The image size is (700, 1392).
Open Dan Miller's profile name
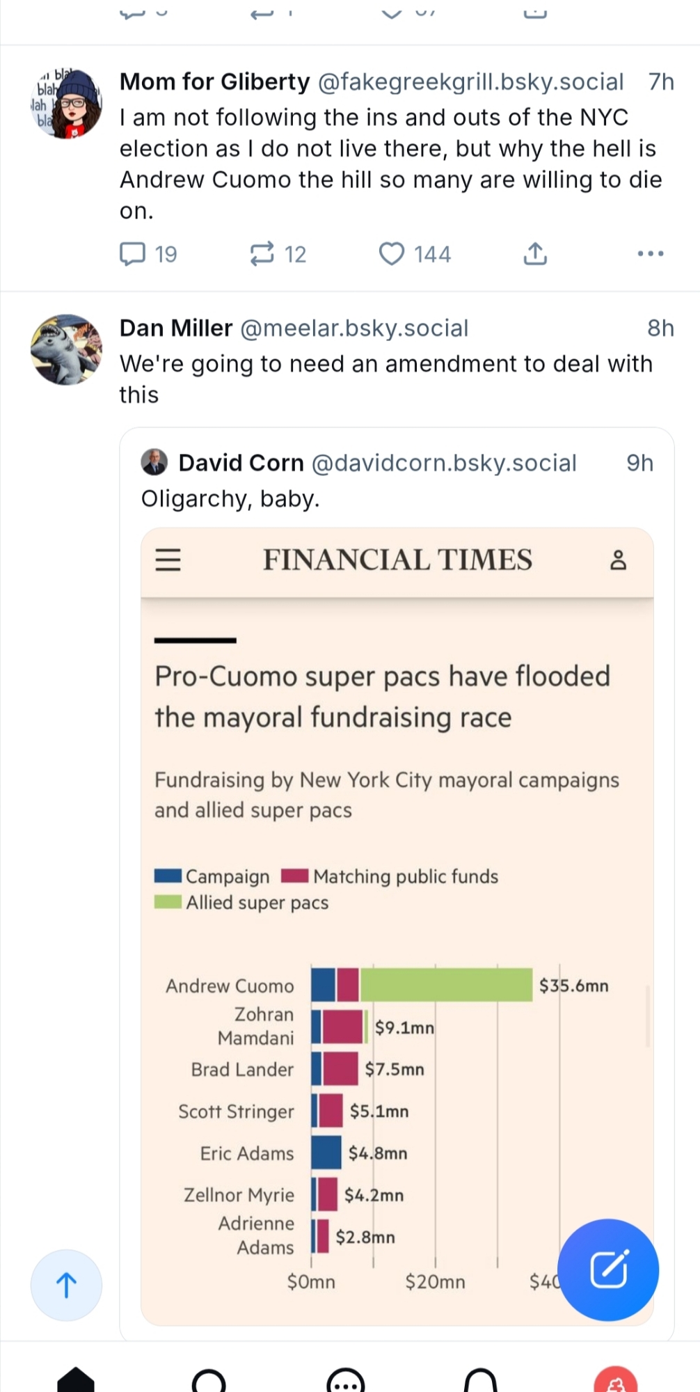point(176,329)
